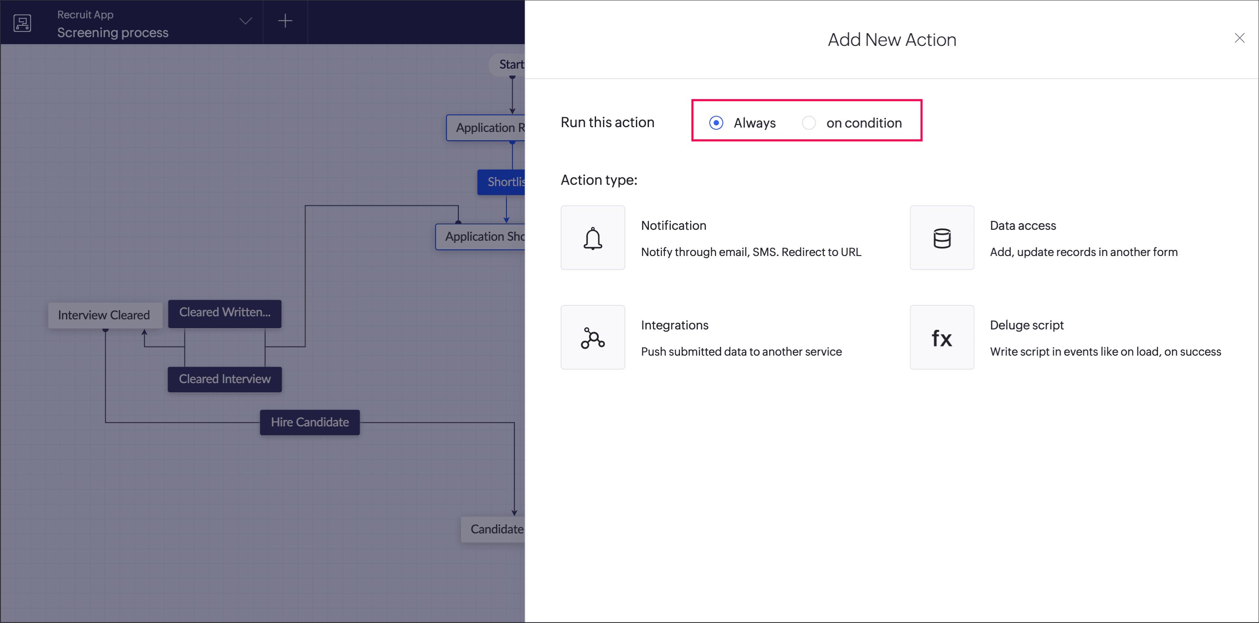Screen dimensions: 1259x623
Task: Expand the Screening process dropdown chevron
Action: [x=245, y=21]
